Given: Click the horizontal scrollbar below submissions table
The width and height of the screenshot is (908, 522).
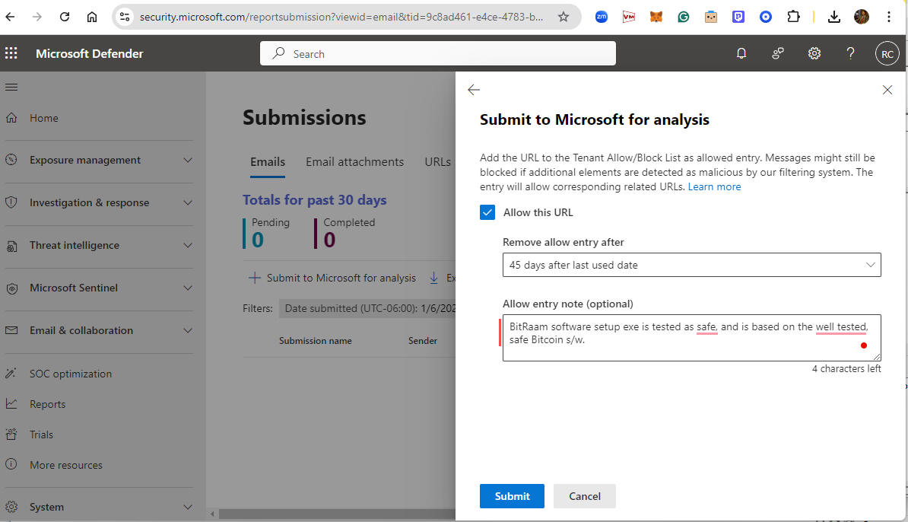Looking at the screenshot, I should pyautogui.click(x=336, y=514).
